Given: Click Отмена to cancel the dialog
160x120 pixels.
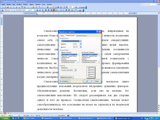Looking at the screenshot, I should pos(97,81).
